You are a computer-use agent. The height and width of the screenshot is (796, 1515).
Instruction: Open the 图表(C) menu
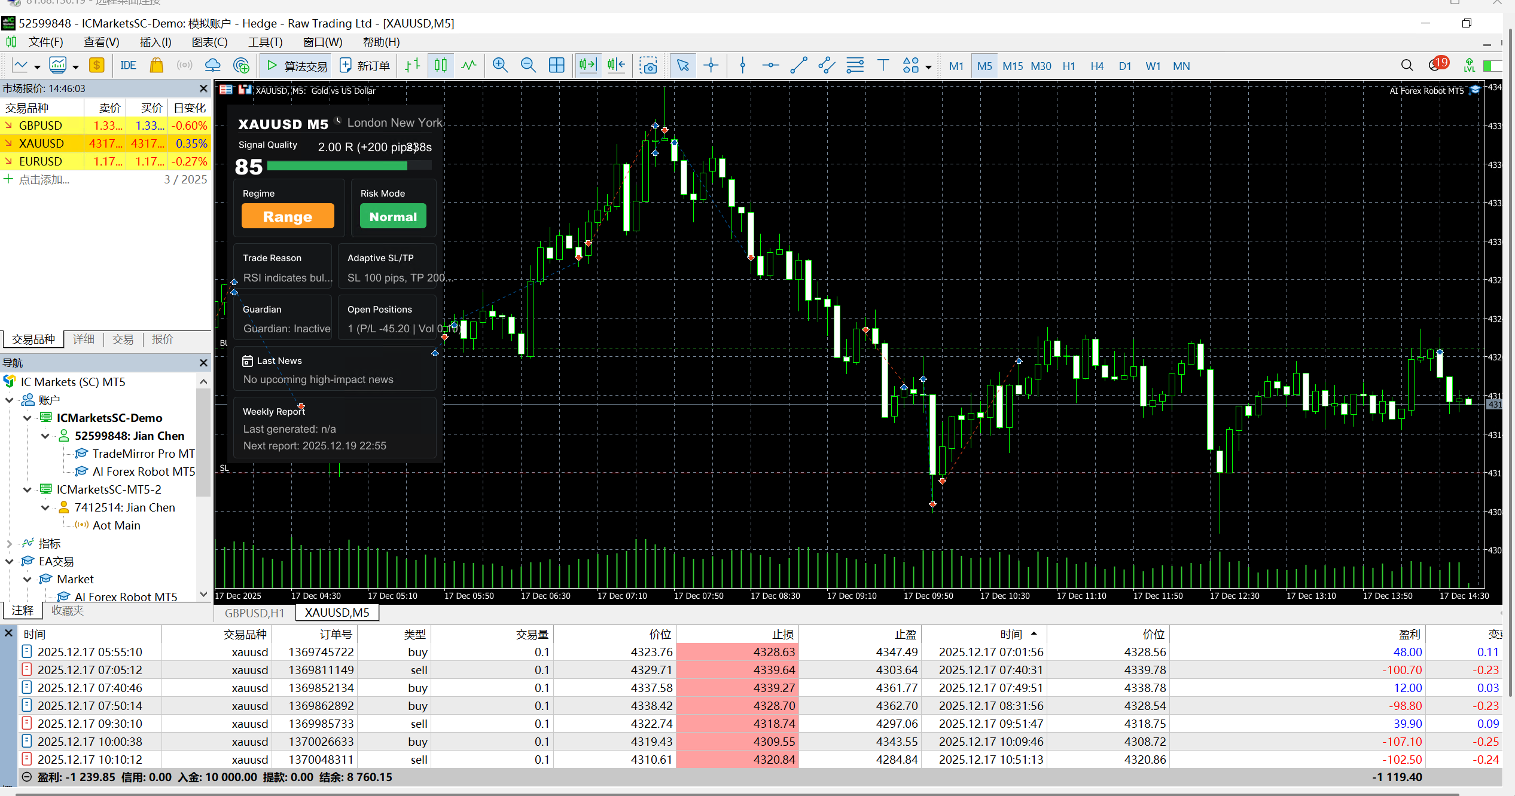tap(209, 42)
